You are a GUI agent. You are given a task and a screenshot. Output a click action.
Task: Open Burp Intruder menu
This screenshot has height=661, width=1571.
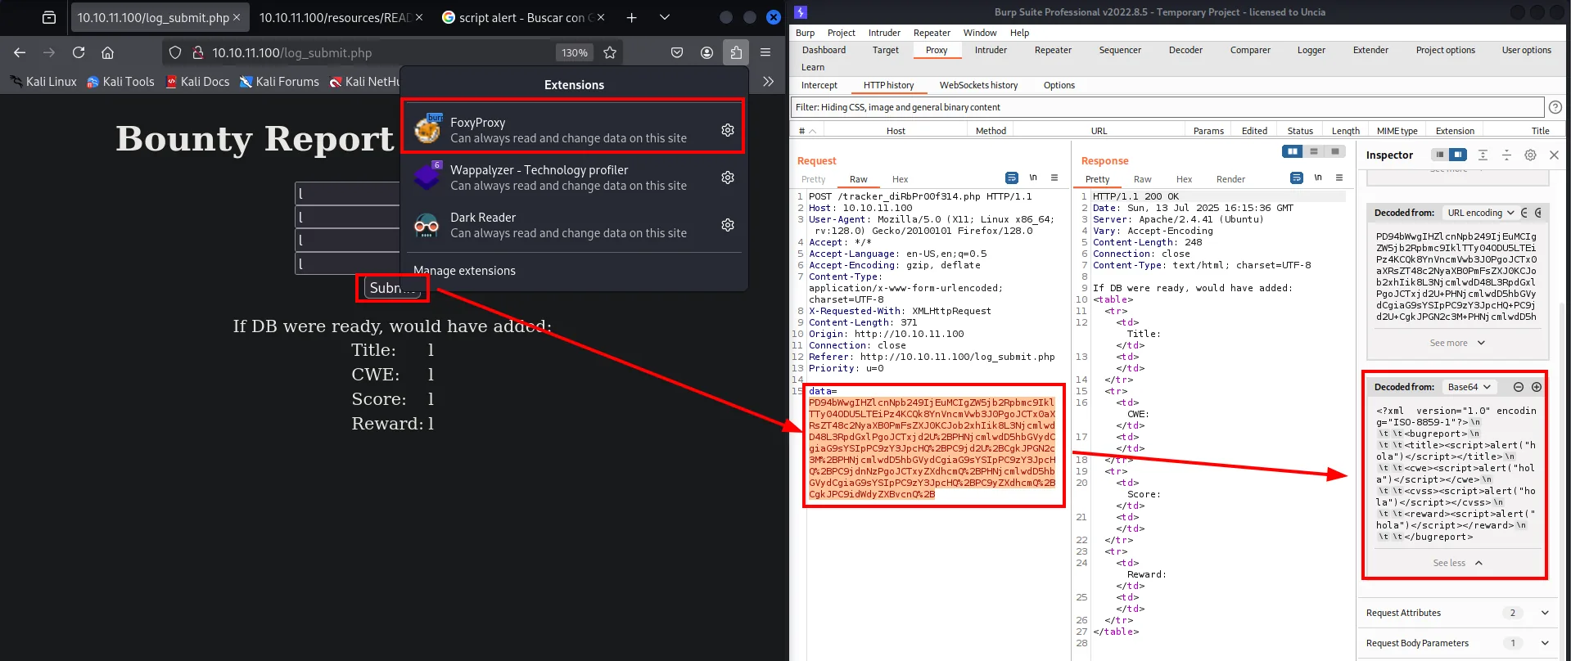pos(884,33)
